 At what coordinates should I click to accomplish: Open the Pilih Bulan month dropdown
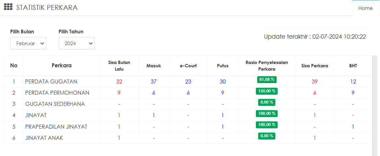coord(28,43)
